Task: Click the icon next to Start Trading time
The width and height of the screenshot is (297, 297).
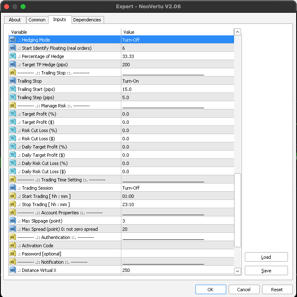Action: (12, 196)
